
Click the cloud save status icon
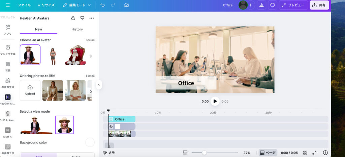[x=126, y=5]
